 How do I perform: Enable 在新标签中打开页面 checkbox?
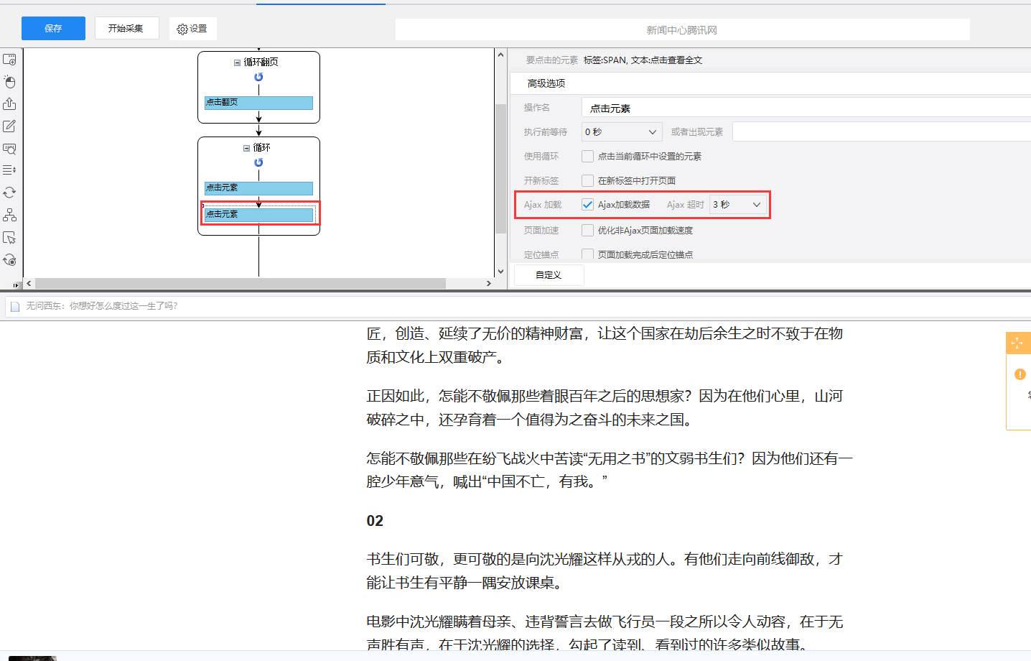[x=587, y=180]
